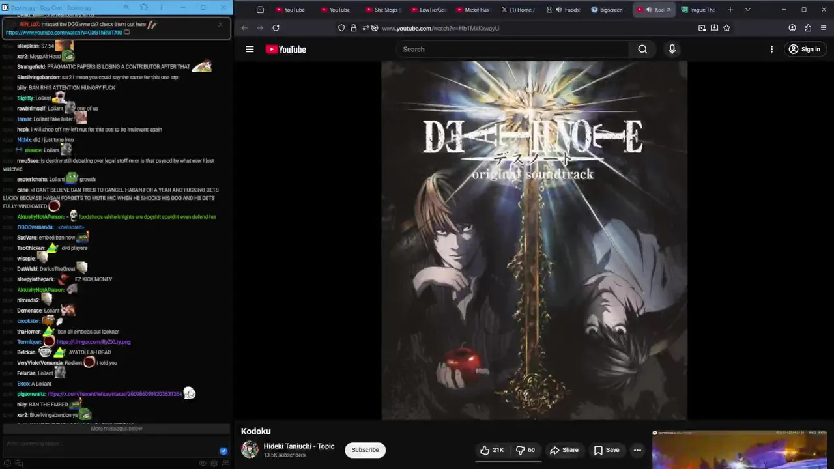This screenshot has height=469, width=834.
Task: Focus the YouTube Search box
Action: (x=513, y=50)
